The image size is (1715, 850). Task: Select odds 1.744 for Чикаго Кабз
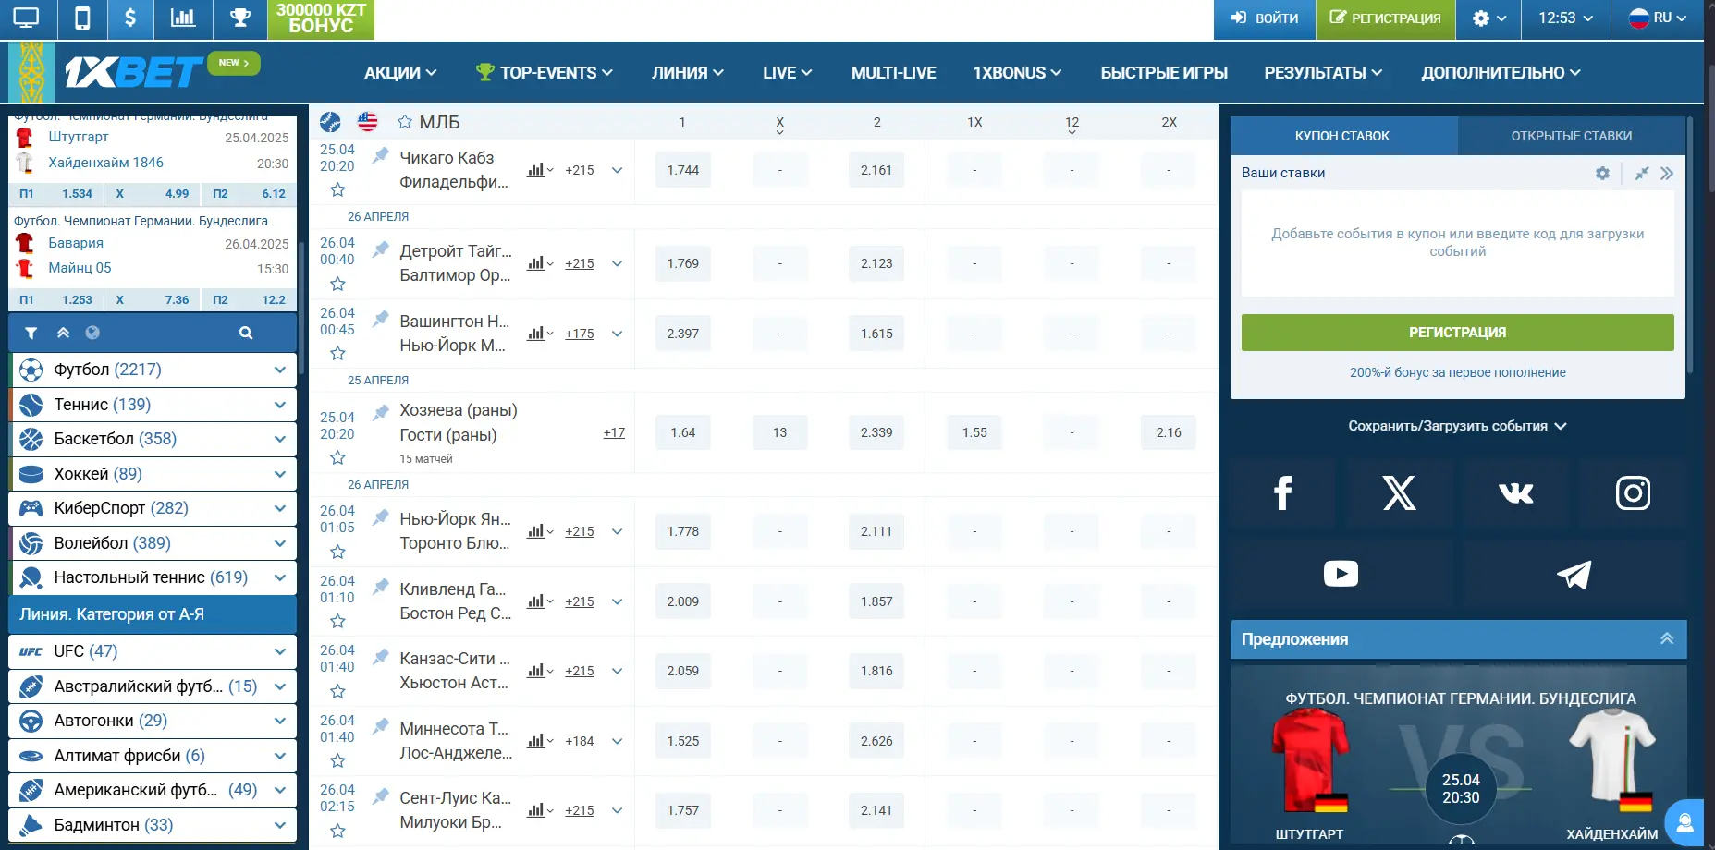(x=683, y=170)
